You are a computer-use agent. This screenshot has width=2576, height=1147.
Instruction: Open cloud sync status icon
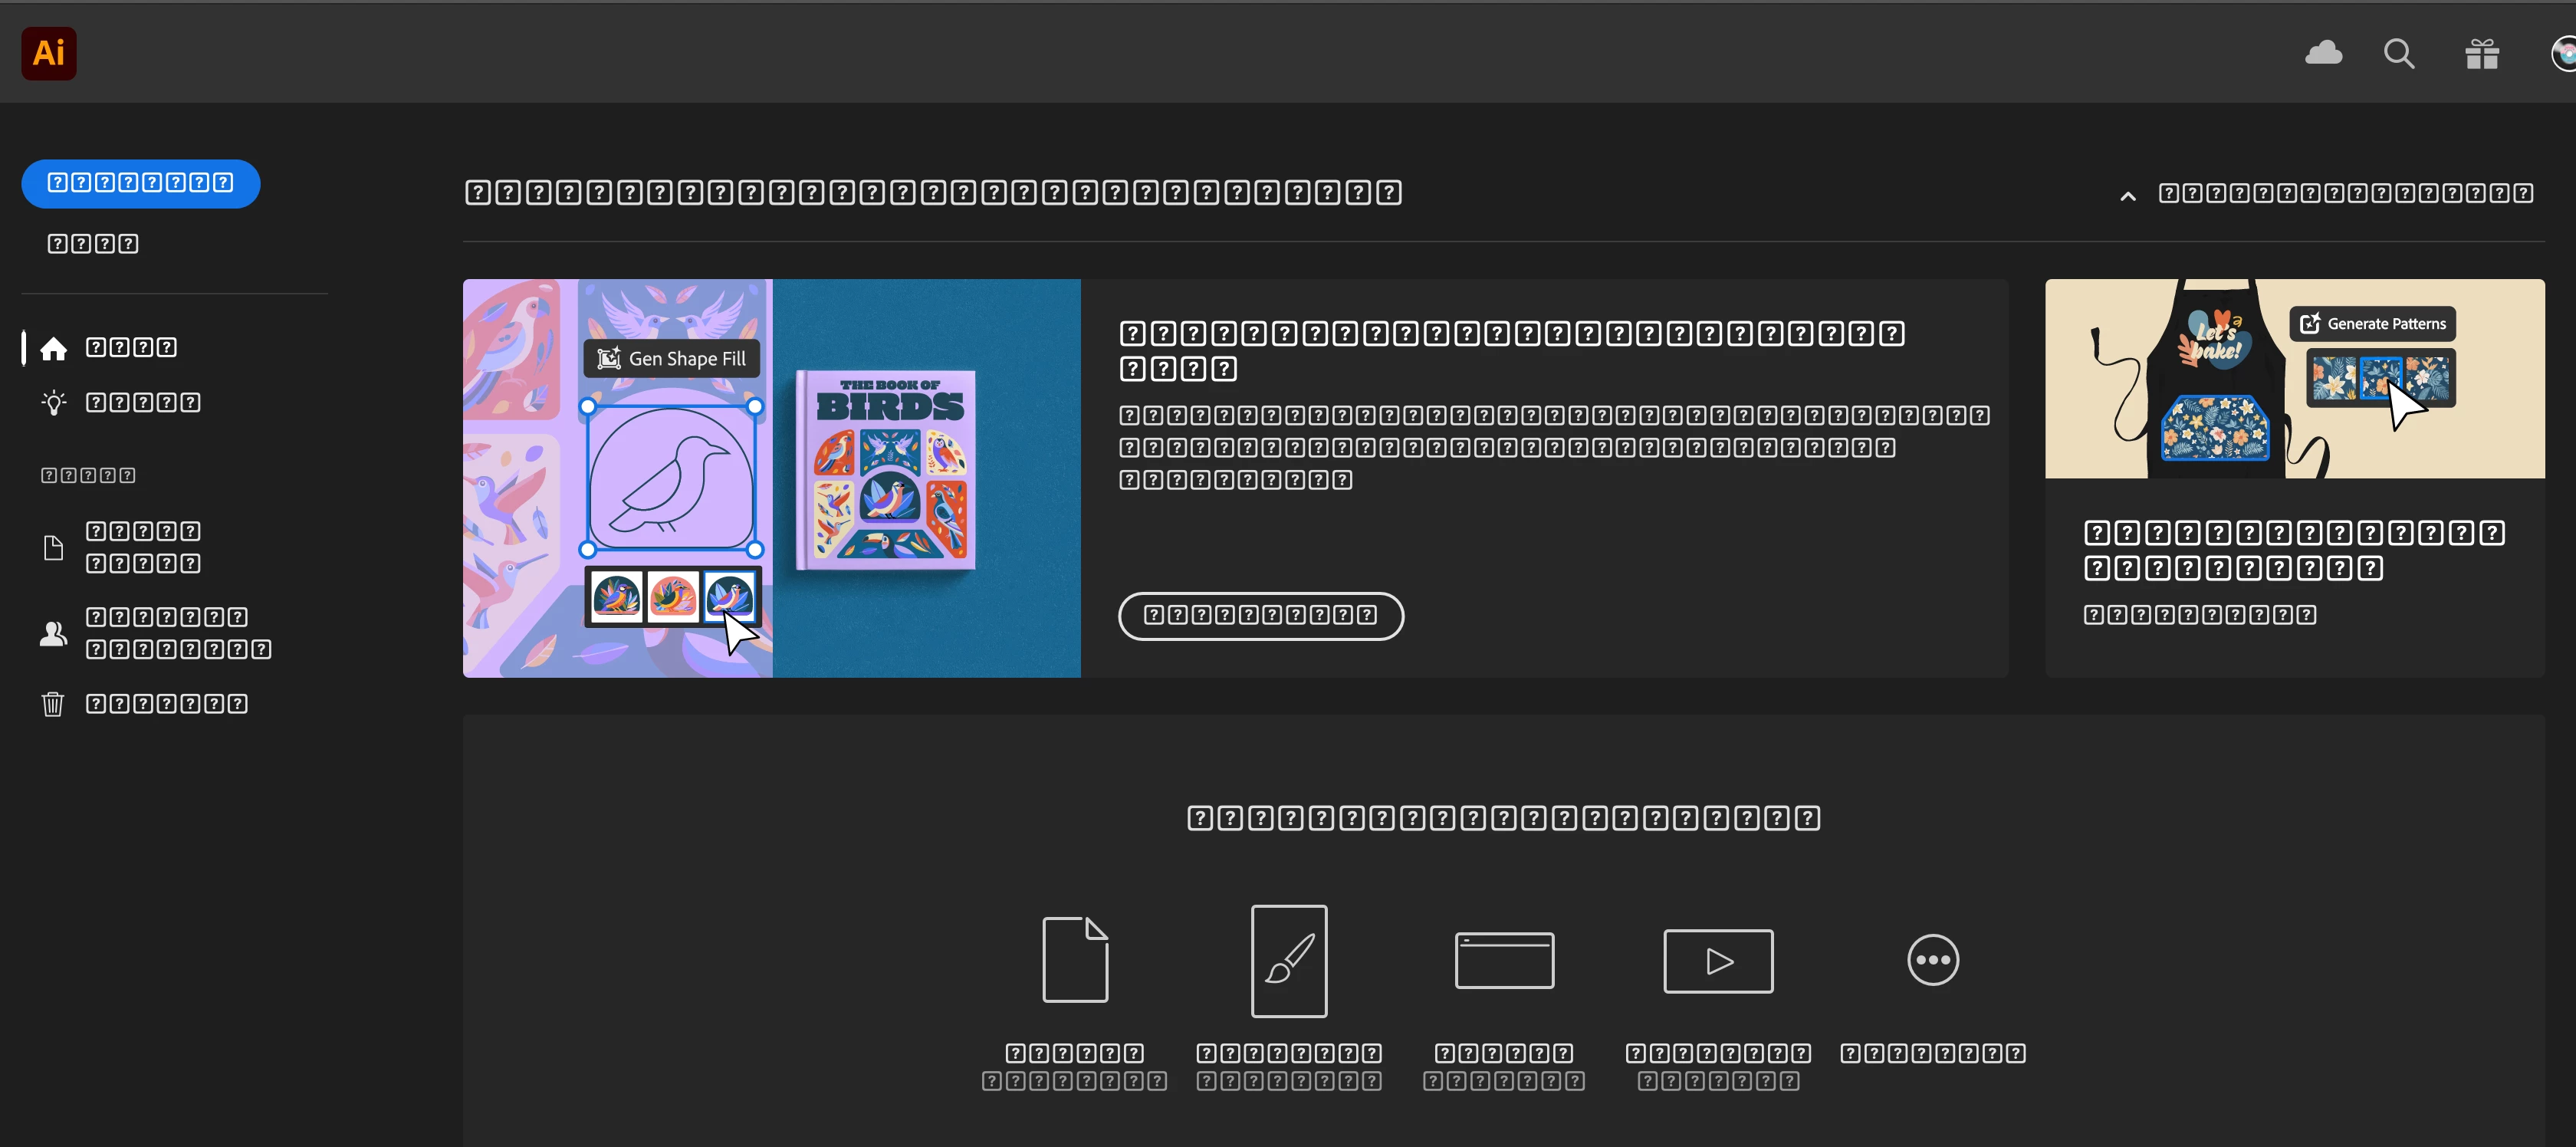[2323, 53]
